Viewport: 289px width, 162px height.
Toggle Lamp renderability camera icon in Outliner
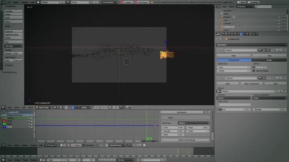tap(285, 30)
